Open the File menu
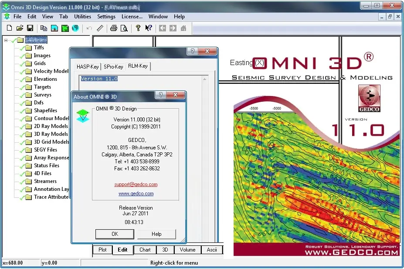Screen dimensions: 404x269 [17, 17]
